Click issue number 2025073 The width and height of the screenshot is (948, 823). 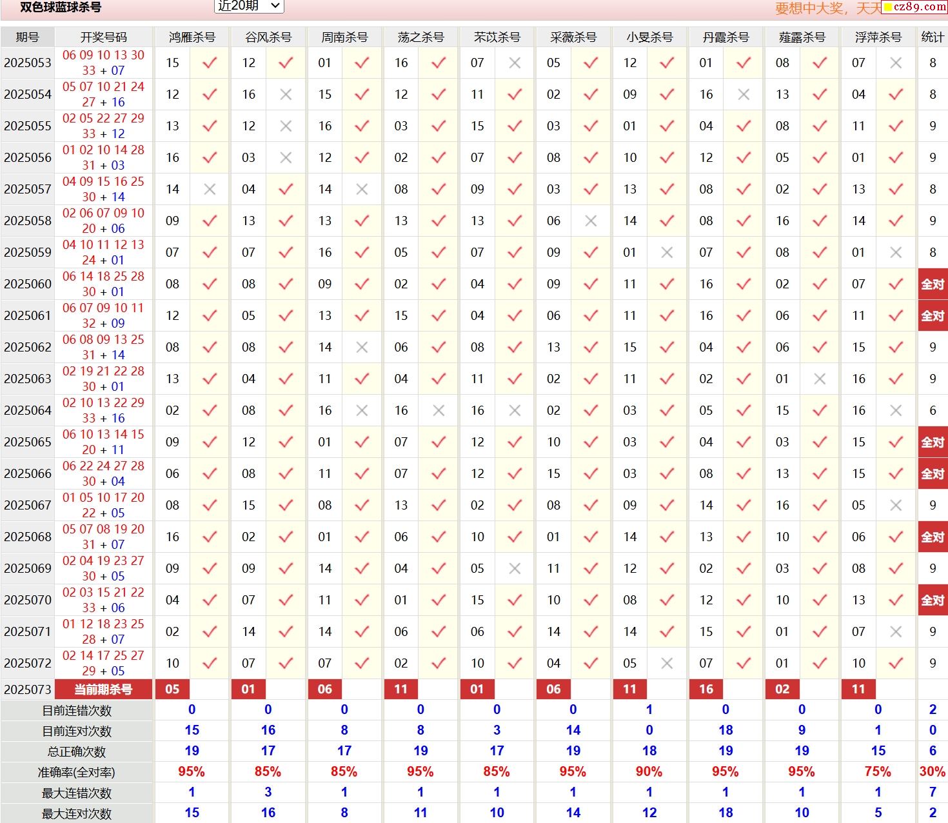(x=28, y=689)
